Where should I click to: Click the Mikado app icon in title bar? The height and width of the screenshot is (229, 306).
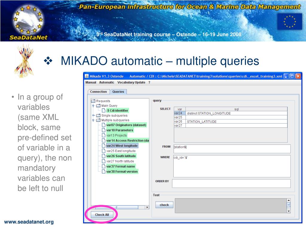click(x=87, y=76)
